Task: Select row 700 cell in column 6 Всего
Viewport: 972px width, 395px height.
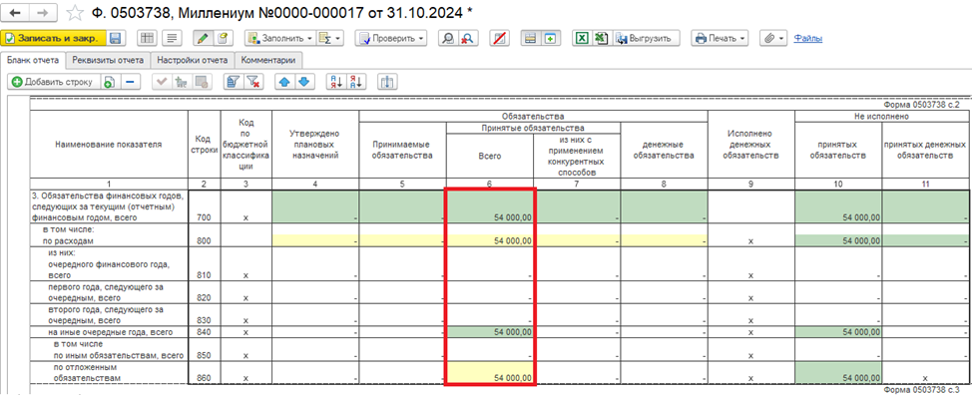Action: (x=490, y=206)
